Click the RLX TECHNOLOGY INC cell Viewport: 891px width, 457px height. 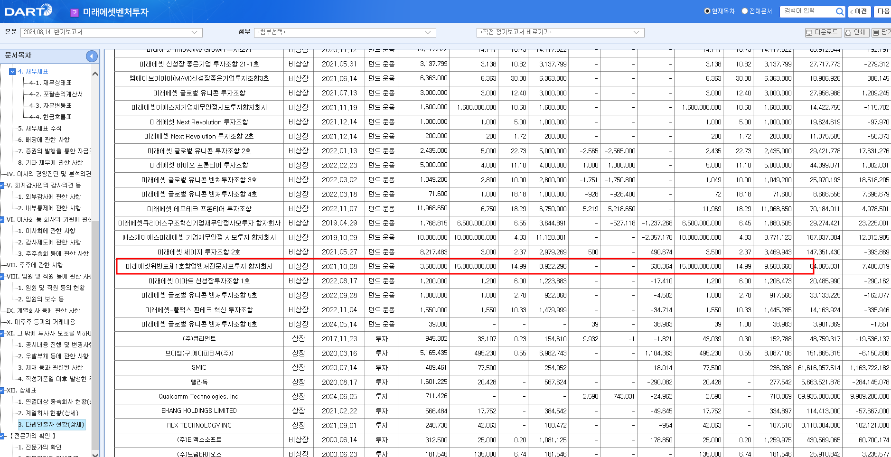coord(199,426)
